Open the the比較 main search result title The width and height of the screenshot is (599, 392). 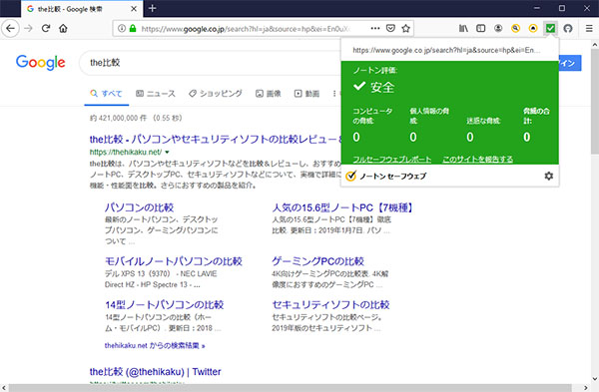pos(215,139)
